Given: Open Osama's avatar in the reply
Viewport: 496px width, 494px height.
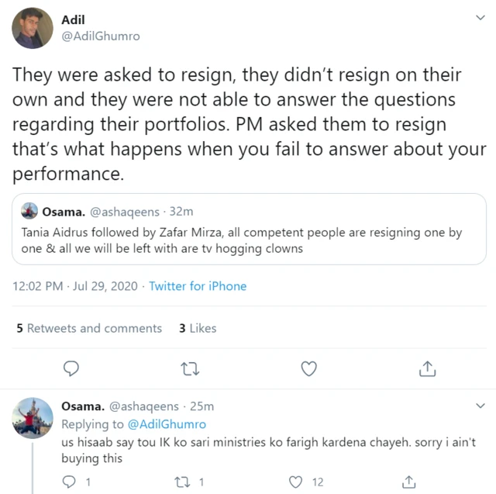Looking at the screenshot, I should 33,422.
